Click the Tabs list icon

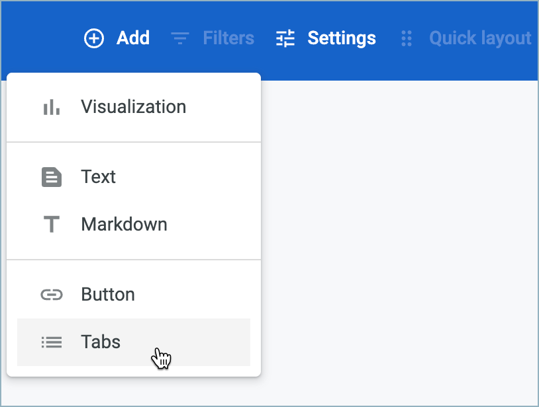(x=52, y=342)
